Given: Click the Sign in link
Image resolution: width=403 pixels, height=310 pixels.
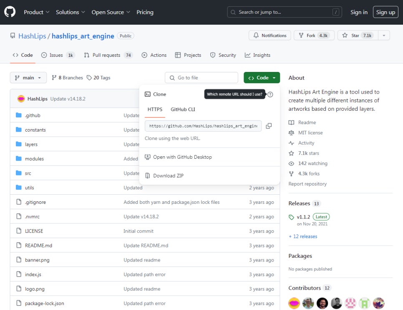Looking at the screenshot, I should (359, 12).
